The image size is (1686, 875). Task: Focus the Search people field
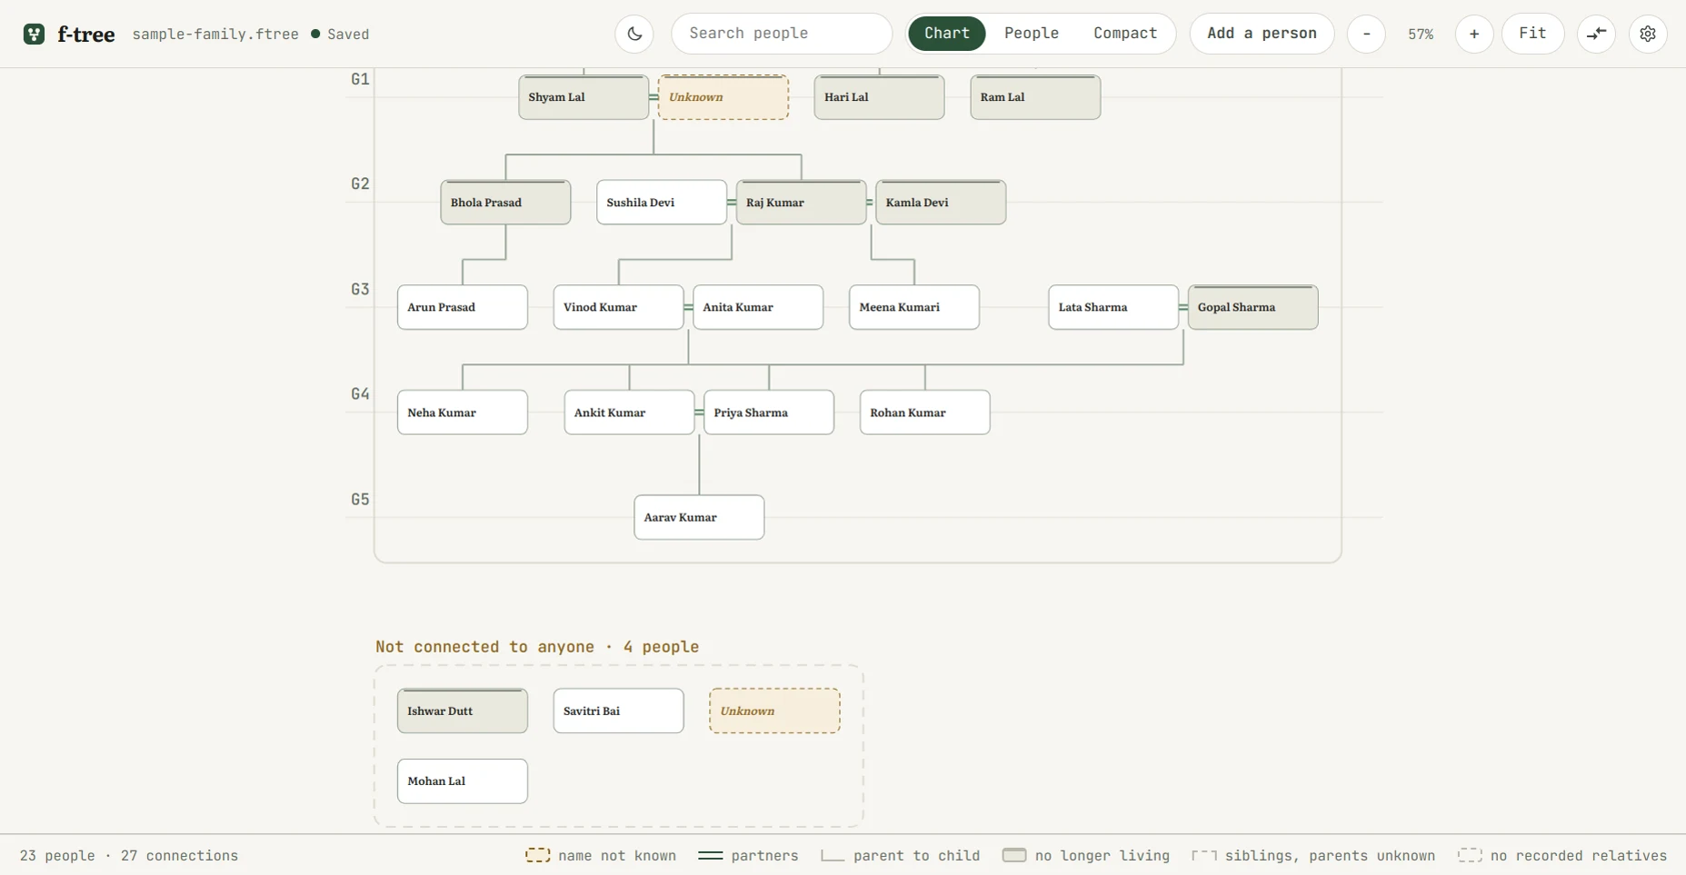[x=782, y=34]
